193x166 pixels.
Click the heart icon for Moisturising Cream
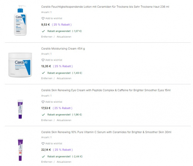pyautogui.click(x=43, y=60)
